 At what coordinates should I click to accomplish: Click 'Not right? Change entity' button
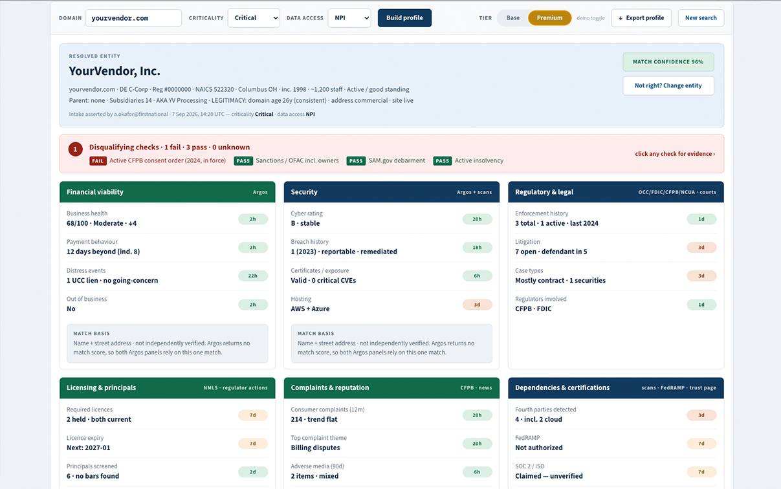(x=668, y=85)
